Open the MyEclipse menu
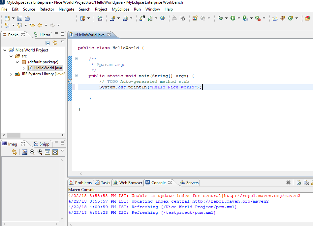This screenshot has width=313, height=226. (x=121, y=9)
